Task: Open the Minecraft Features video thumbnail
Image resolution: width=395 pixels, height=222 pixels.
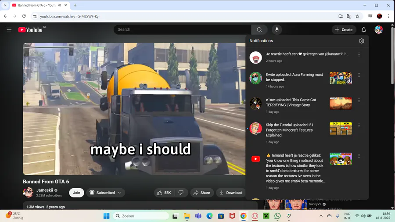Action: [341, 129]
